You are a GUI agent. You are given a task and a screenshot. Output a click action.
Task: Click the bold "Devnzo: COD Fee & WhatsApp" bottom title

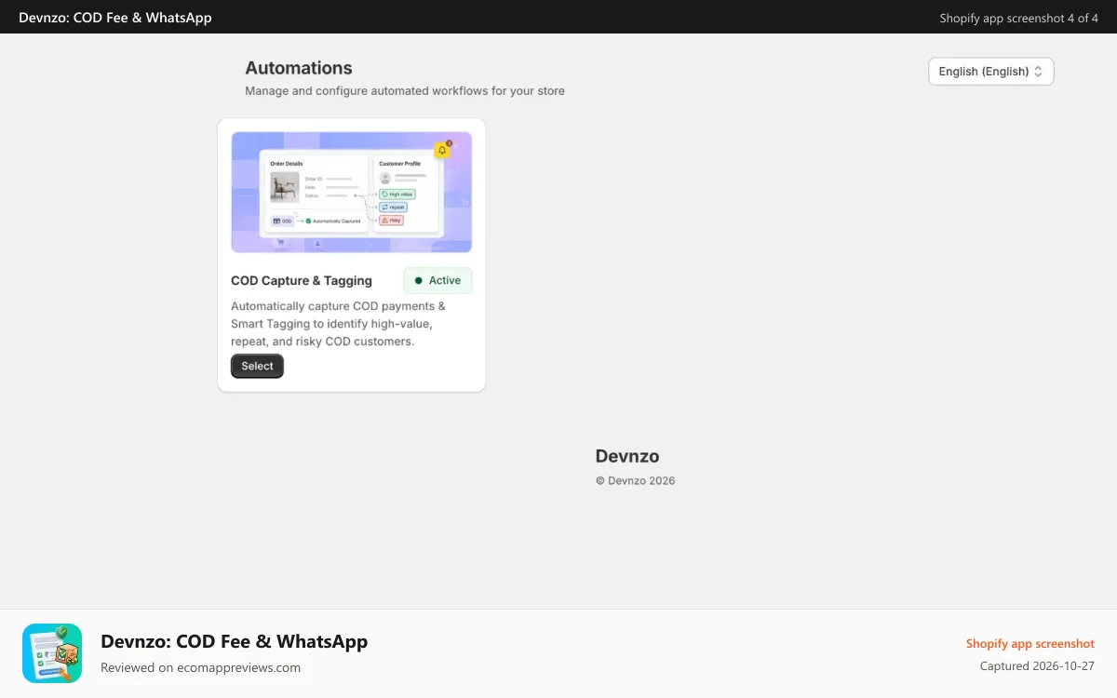(234, 641)
